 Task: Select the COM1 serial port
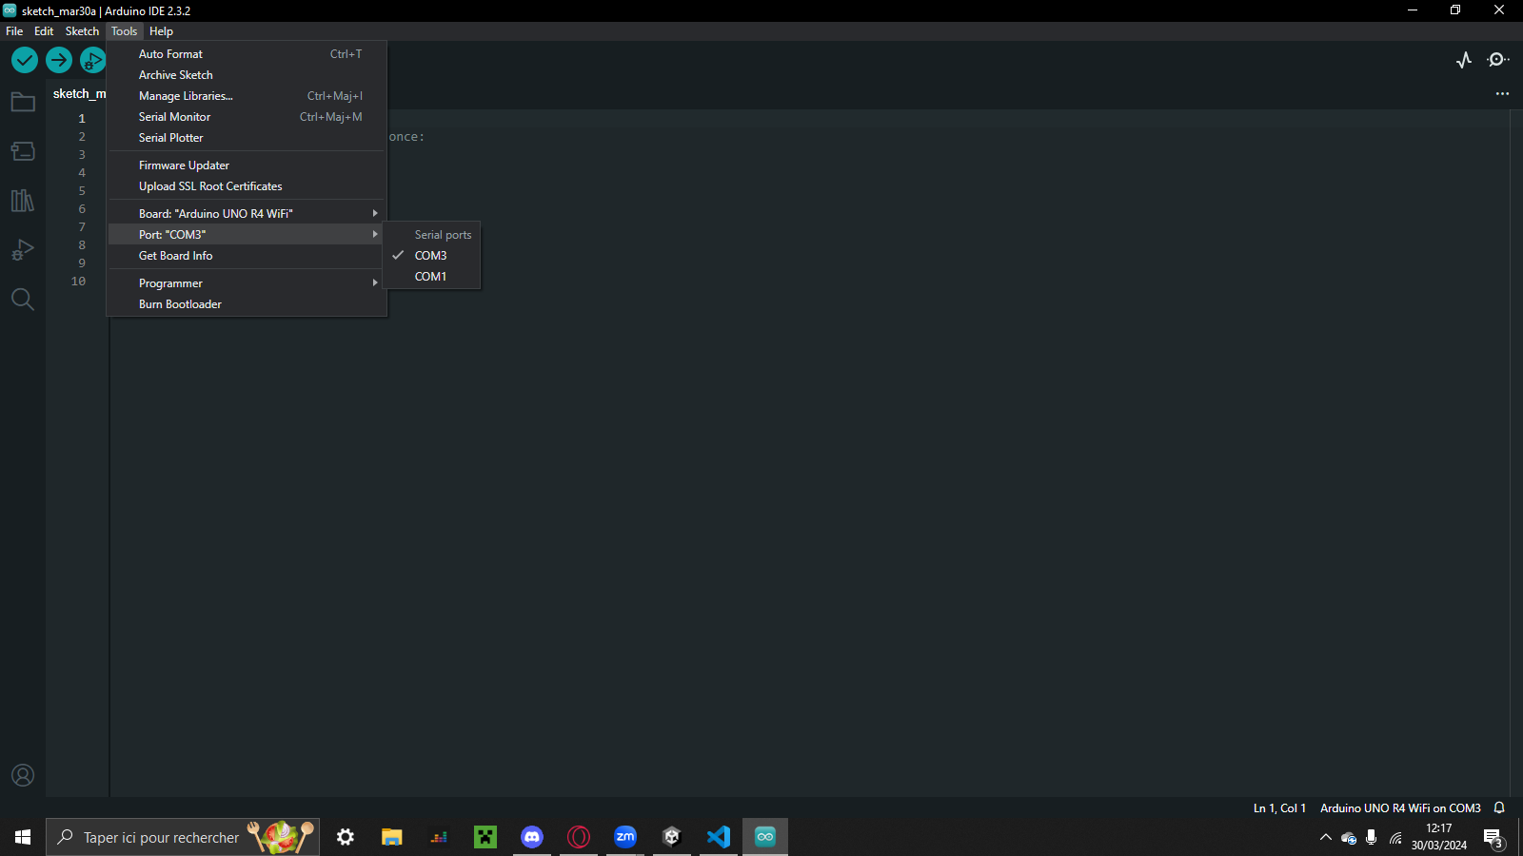[431, 277]
